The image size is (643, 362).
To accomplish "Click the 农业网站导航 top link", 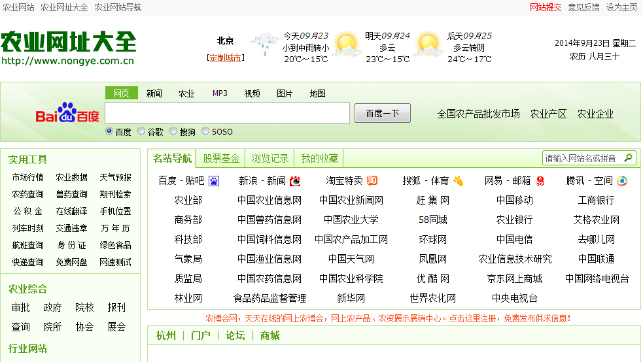I will point(118,7).
